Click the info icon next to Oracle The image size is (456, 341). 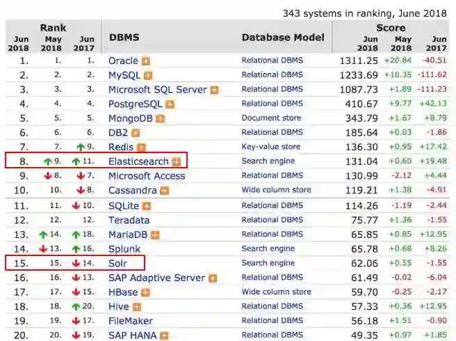coord(146,61)
